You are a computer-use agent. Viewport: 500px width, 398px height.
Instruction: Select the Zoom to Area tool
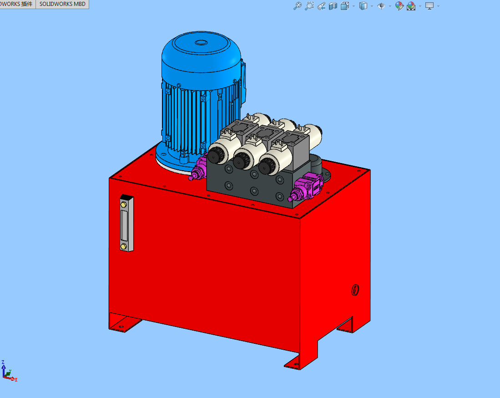[x=309, y=6]
